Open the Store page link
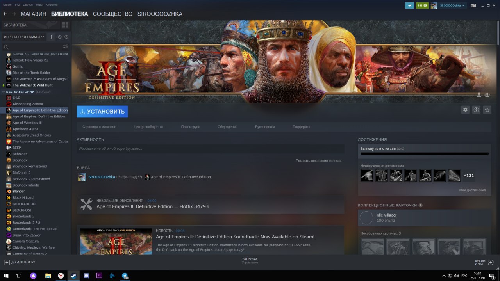 [99, 127]
